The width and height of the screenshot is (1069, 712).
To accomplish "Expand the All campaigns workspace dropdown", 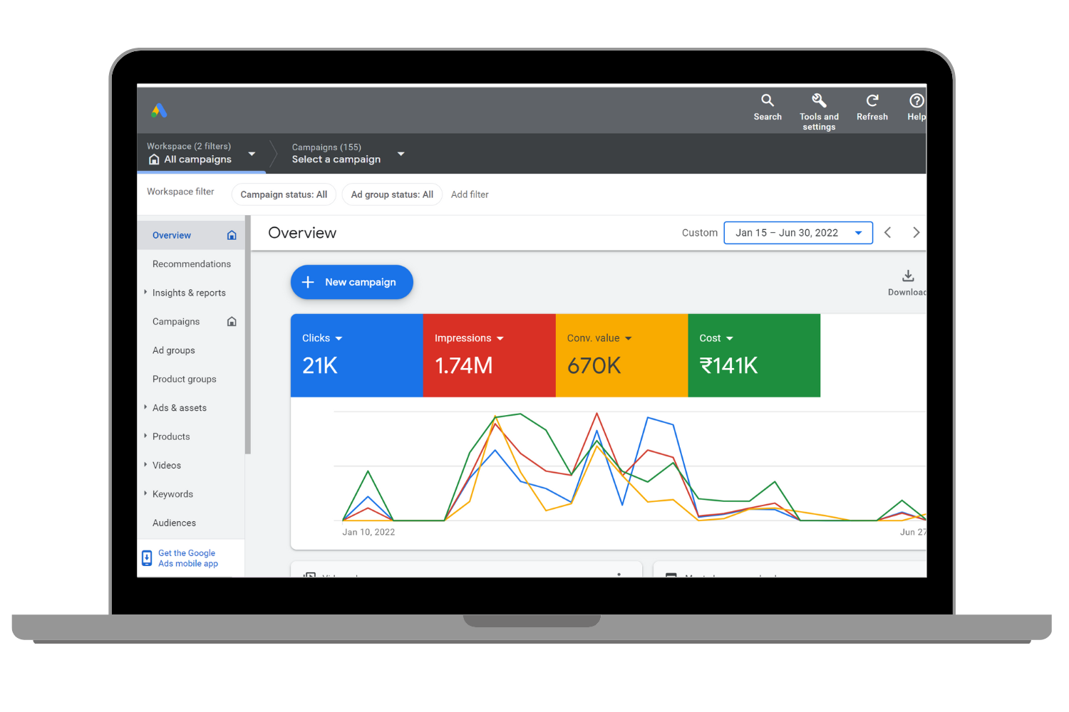I will tap(252, 154).
